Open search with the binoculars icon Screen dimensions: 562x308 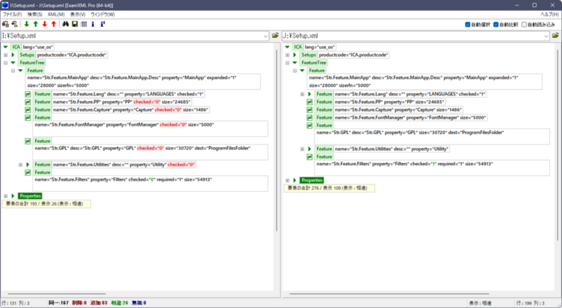(66, 24)
